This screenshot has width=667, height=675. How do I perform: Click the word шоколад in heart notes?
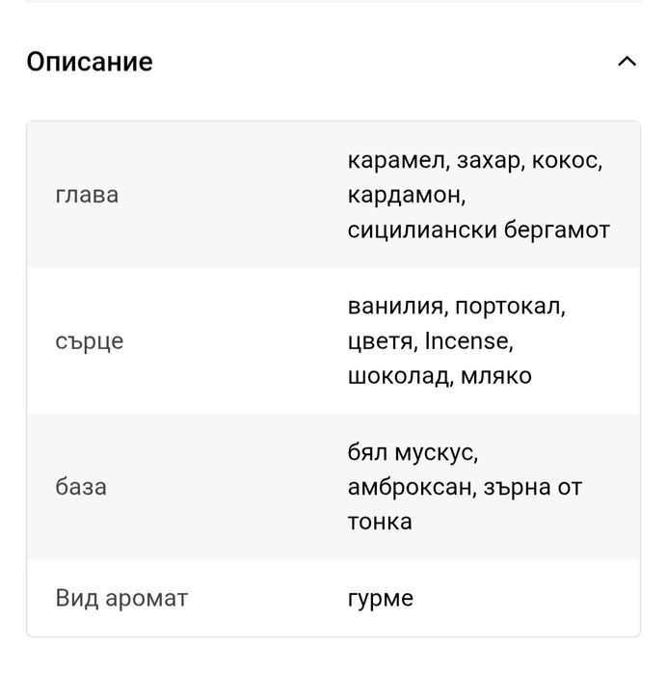coord(397,376)
